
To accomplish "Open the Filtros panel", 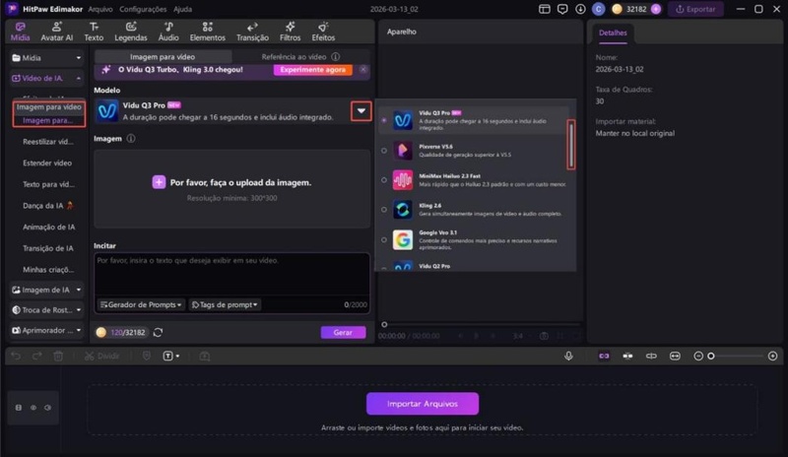I will (290, 32).
